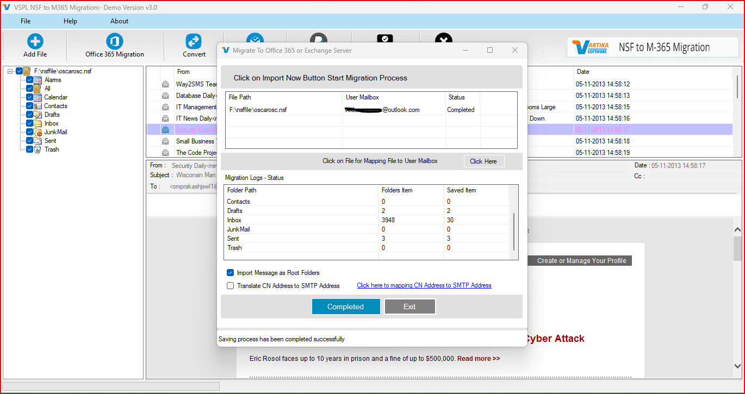Click the Exit button in dialog
The width and height of the screenshot is (745, 394).
pyautogui.click(x=409, y=307)
